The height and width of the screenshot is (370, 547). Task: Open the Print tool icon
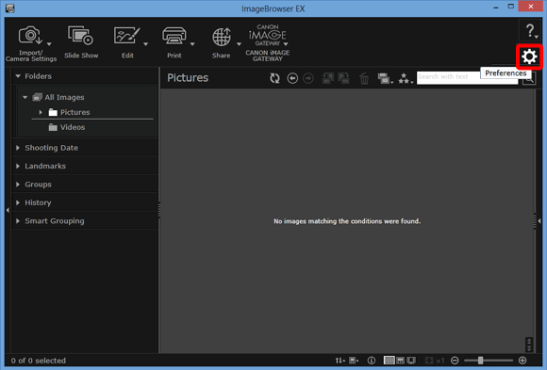coord(174,36)
